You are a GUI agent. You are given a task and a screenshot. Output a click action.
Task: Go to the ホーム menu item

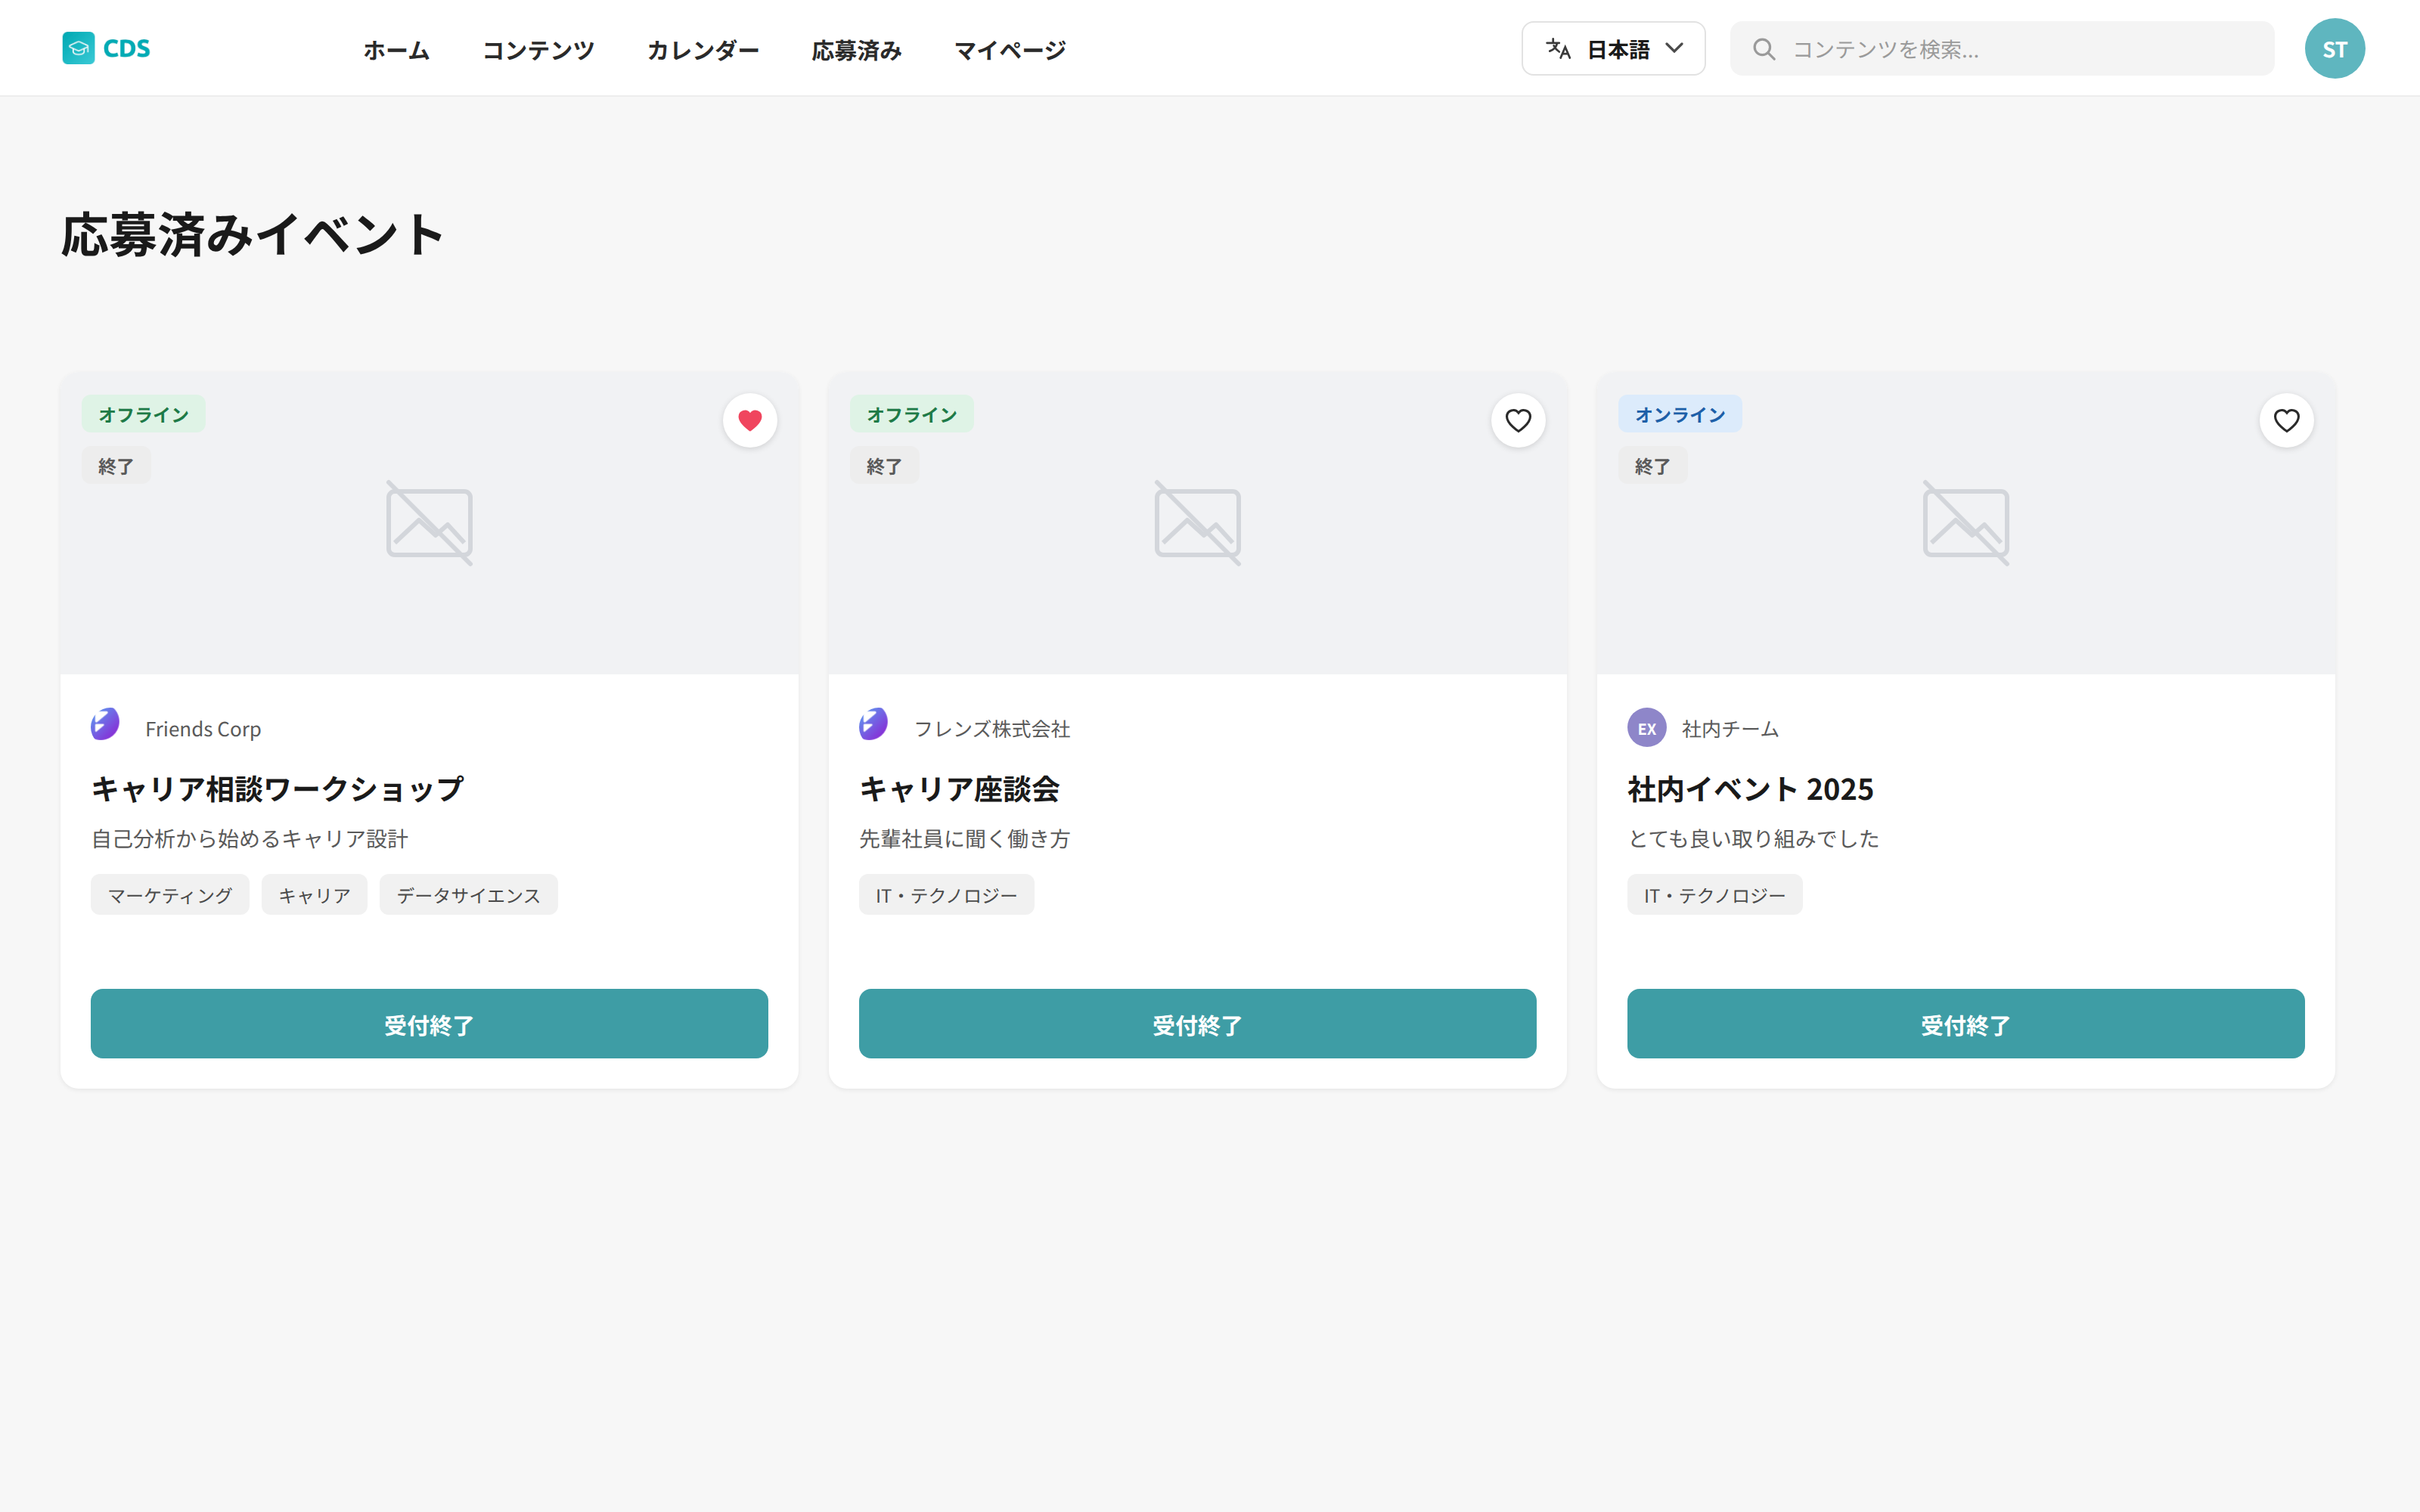pos(396,50)
